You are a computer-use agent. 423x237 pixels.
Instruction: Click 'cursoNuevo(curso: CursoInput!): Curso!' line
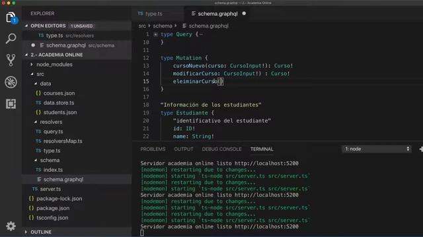coord(233,66)
